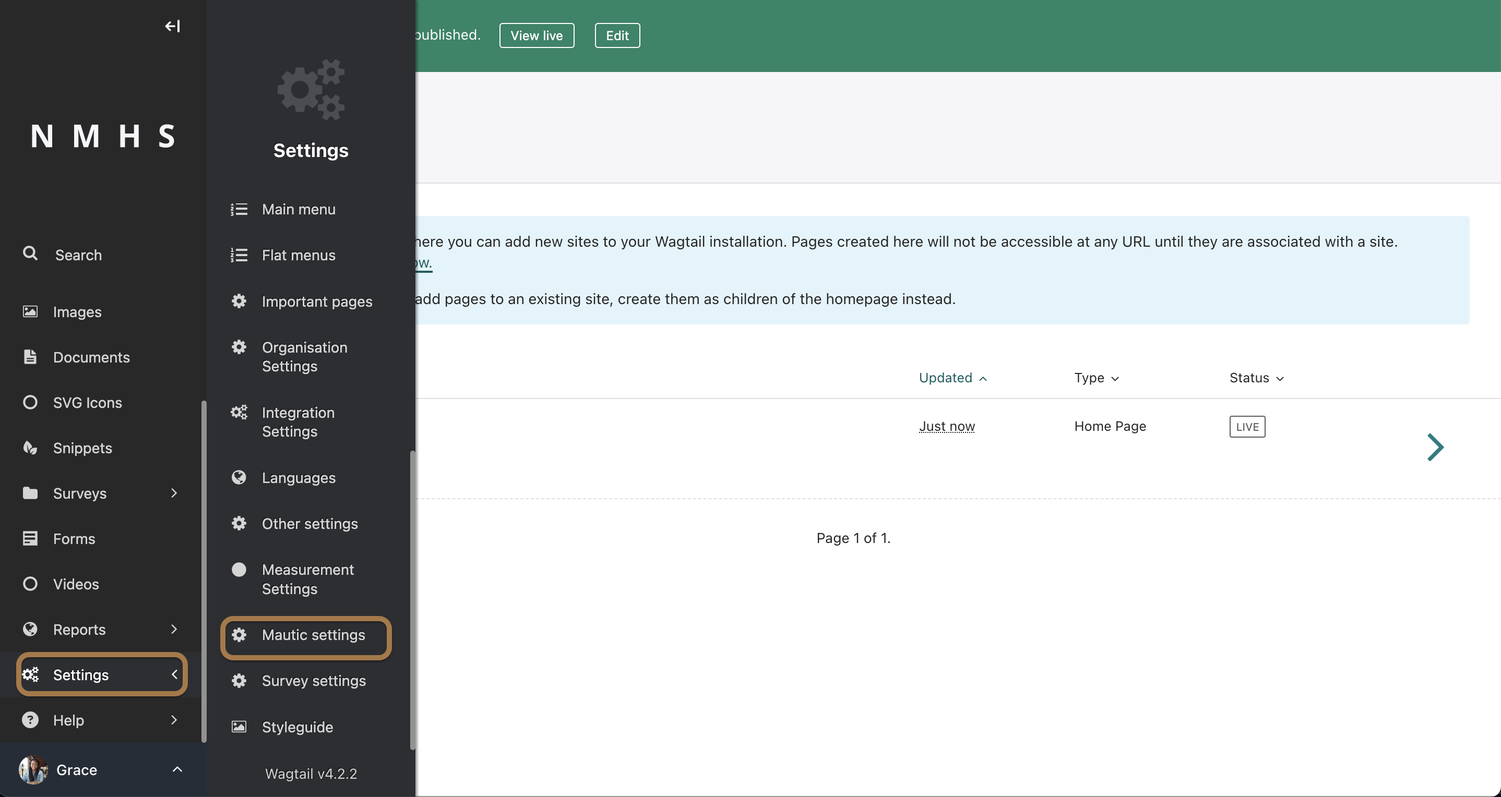Click the Forms icon in sidebar
The image size is (1501, 797).
31,538
